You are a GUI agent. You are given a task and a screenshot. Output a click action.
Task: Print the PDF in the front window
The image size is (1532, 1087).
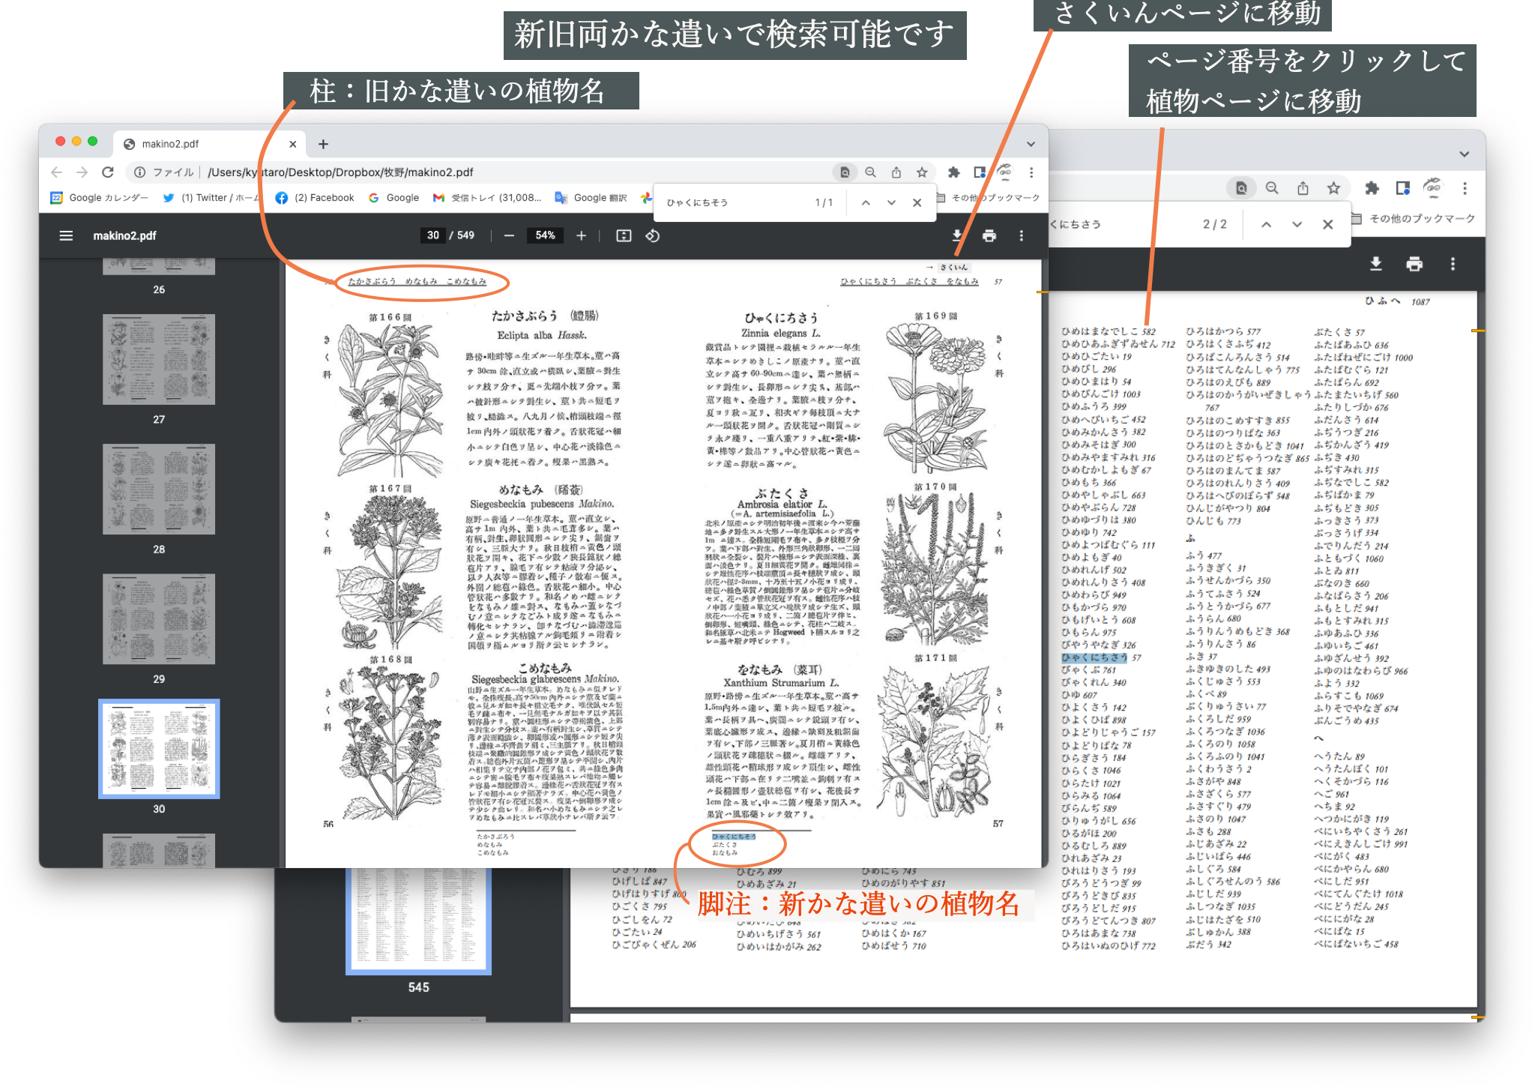coord(989,235)
